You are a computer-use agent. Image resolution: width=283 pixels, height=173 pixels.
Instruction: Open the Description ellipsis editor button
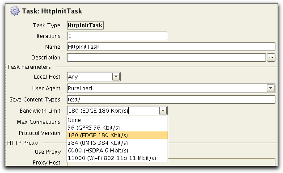coord(271,58)
